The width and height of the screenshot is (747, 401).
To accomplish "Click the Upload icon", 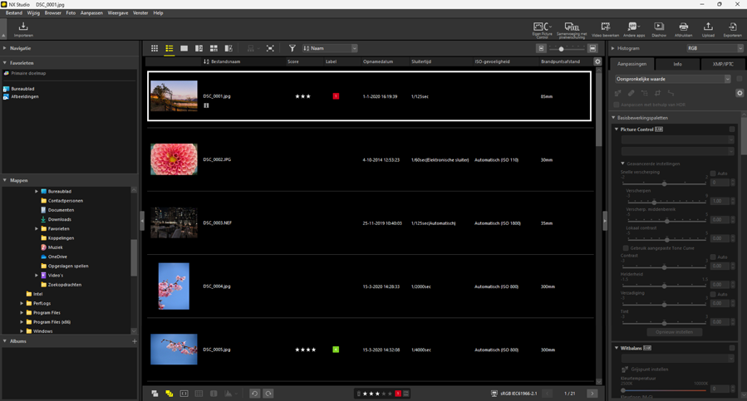I will (708, 29).
